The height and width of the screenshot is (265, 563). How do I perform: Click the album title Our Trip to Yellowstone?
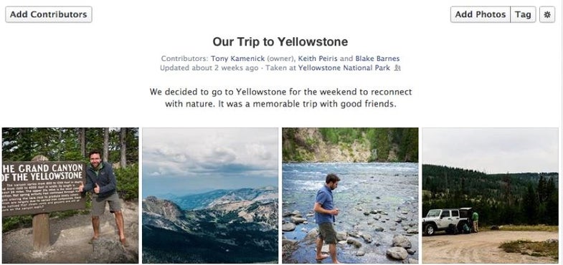point(280,42)
